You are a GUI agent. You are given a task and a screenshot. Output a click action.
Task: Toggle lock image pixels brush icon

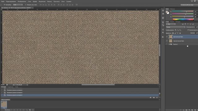pyautogui.click(x=175, y=33)
